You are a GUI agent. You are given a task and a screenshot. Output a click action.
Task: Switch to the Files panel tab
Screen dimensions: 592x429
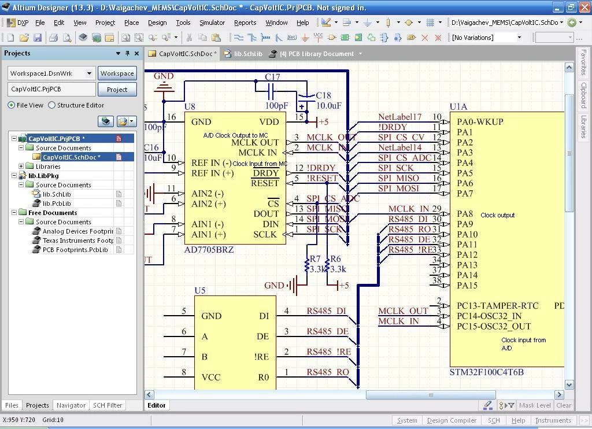(x=12, y=405)
